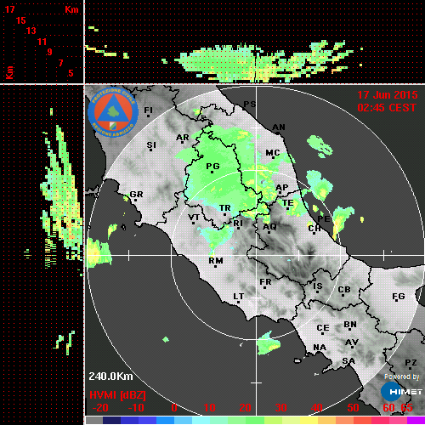425x425 pixels.
Task: Click the gray swatch starting the color scale
Action: pos(93,420)
